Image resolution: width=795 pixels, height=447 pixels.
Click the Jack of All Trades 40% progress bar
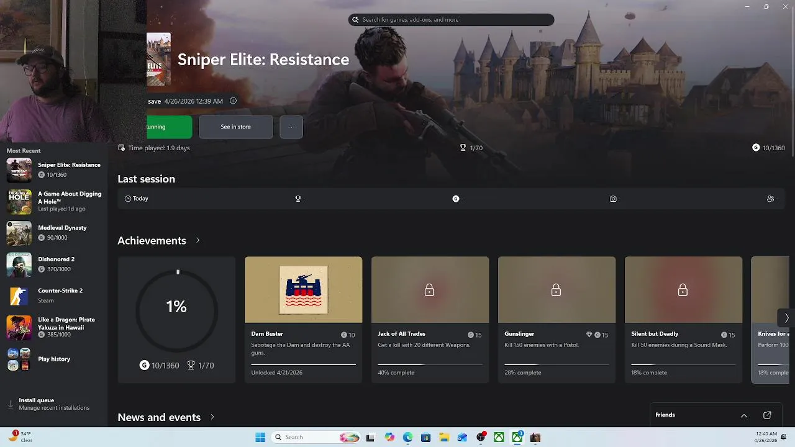[430, 364]
